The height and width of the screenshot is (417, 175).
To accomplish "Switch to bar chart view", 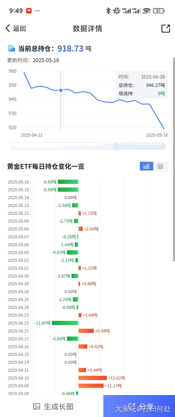I will [x=146, y=166].
